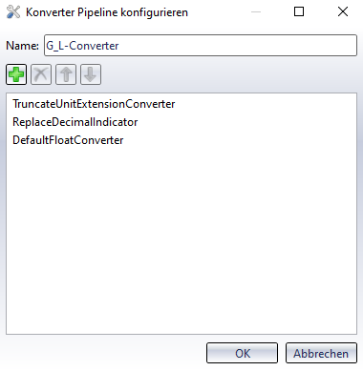Maximize the Konverter Pipeline dialog

click(x=299, y=11)
